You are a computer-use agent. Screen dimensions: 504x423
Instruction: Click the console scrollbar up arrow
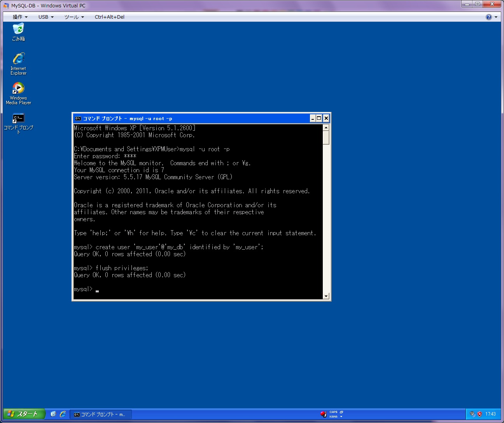point(326,128)
